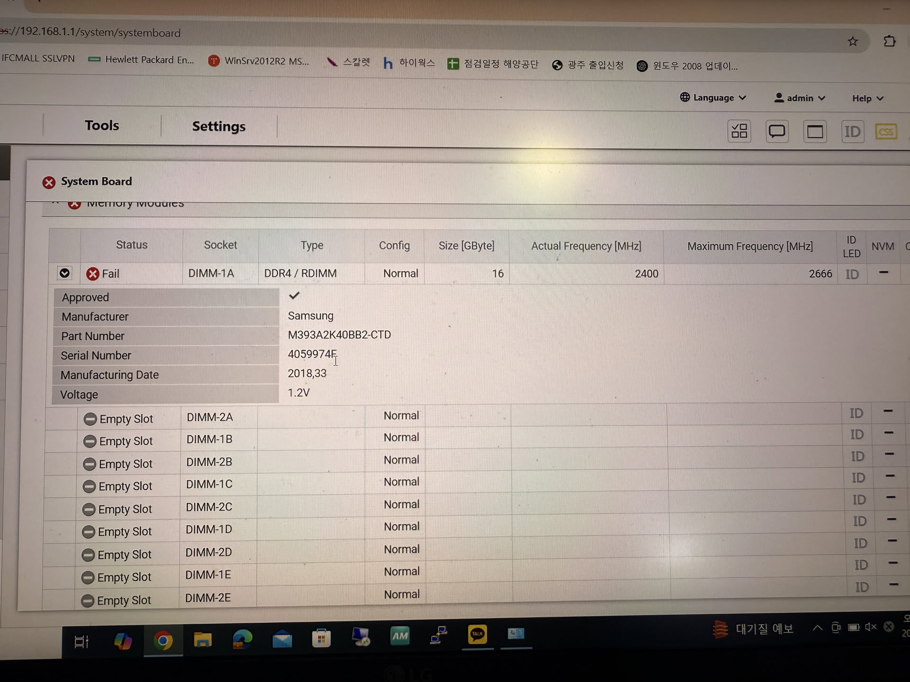This screenshot has width=910, height=682.
Task: Click the grid overview icon in the toolbar
Action: 739,131
